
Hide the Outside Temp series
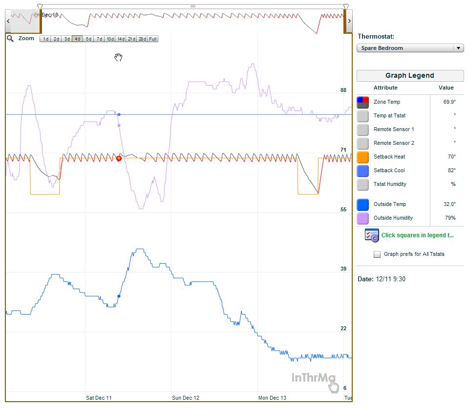[x=362, y=204]
